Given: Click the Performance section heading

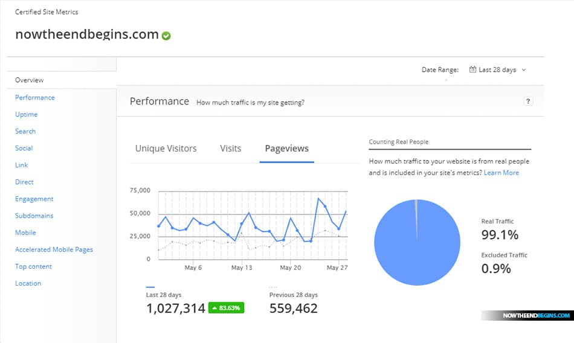Looking at the screenshot, I should 160,101.
